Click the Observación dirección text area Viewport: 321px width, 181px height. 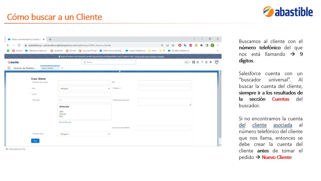(165, 102)
